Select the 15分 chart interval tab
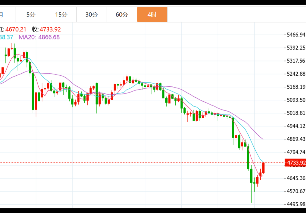Image resolution: width=306 pixels, height=213 pixels. pyautogui.click(x=61, y=14)
